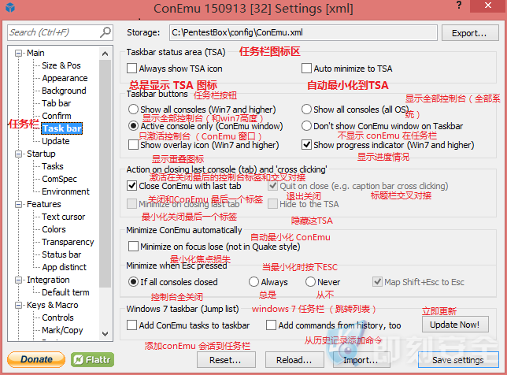Click the Reset... button
The height and width of the screenshot is (375, 507).
pyautogui.click(x=226, y=360)
